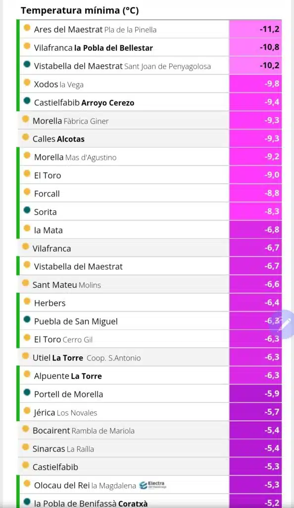Click the teal dot next to Puebla de San Miguel
This screenshot has height=508, width=294.
[27, 320]
